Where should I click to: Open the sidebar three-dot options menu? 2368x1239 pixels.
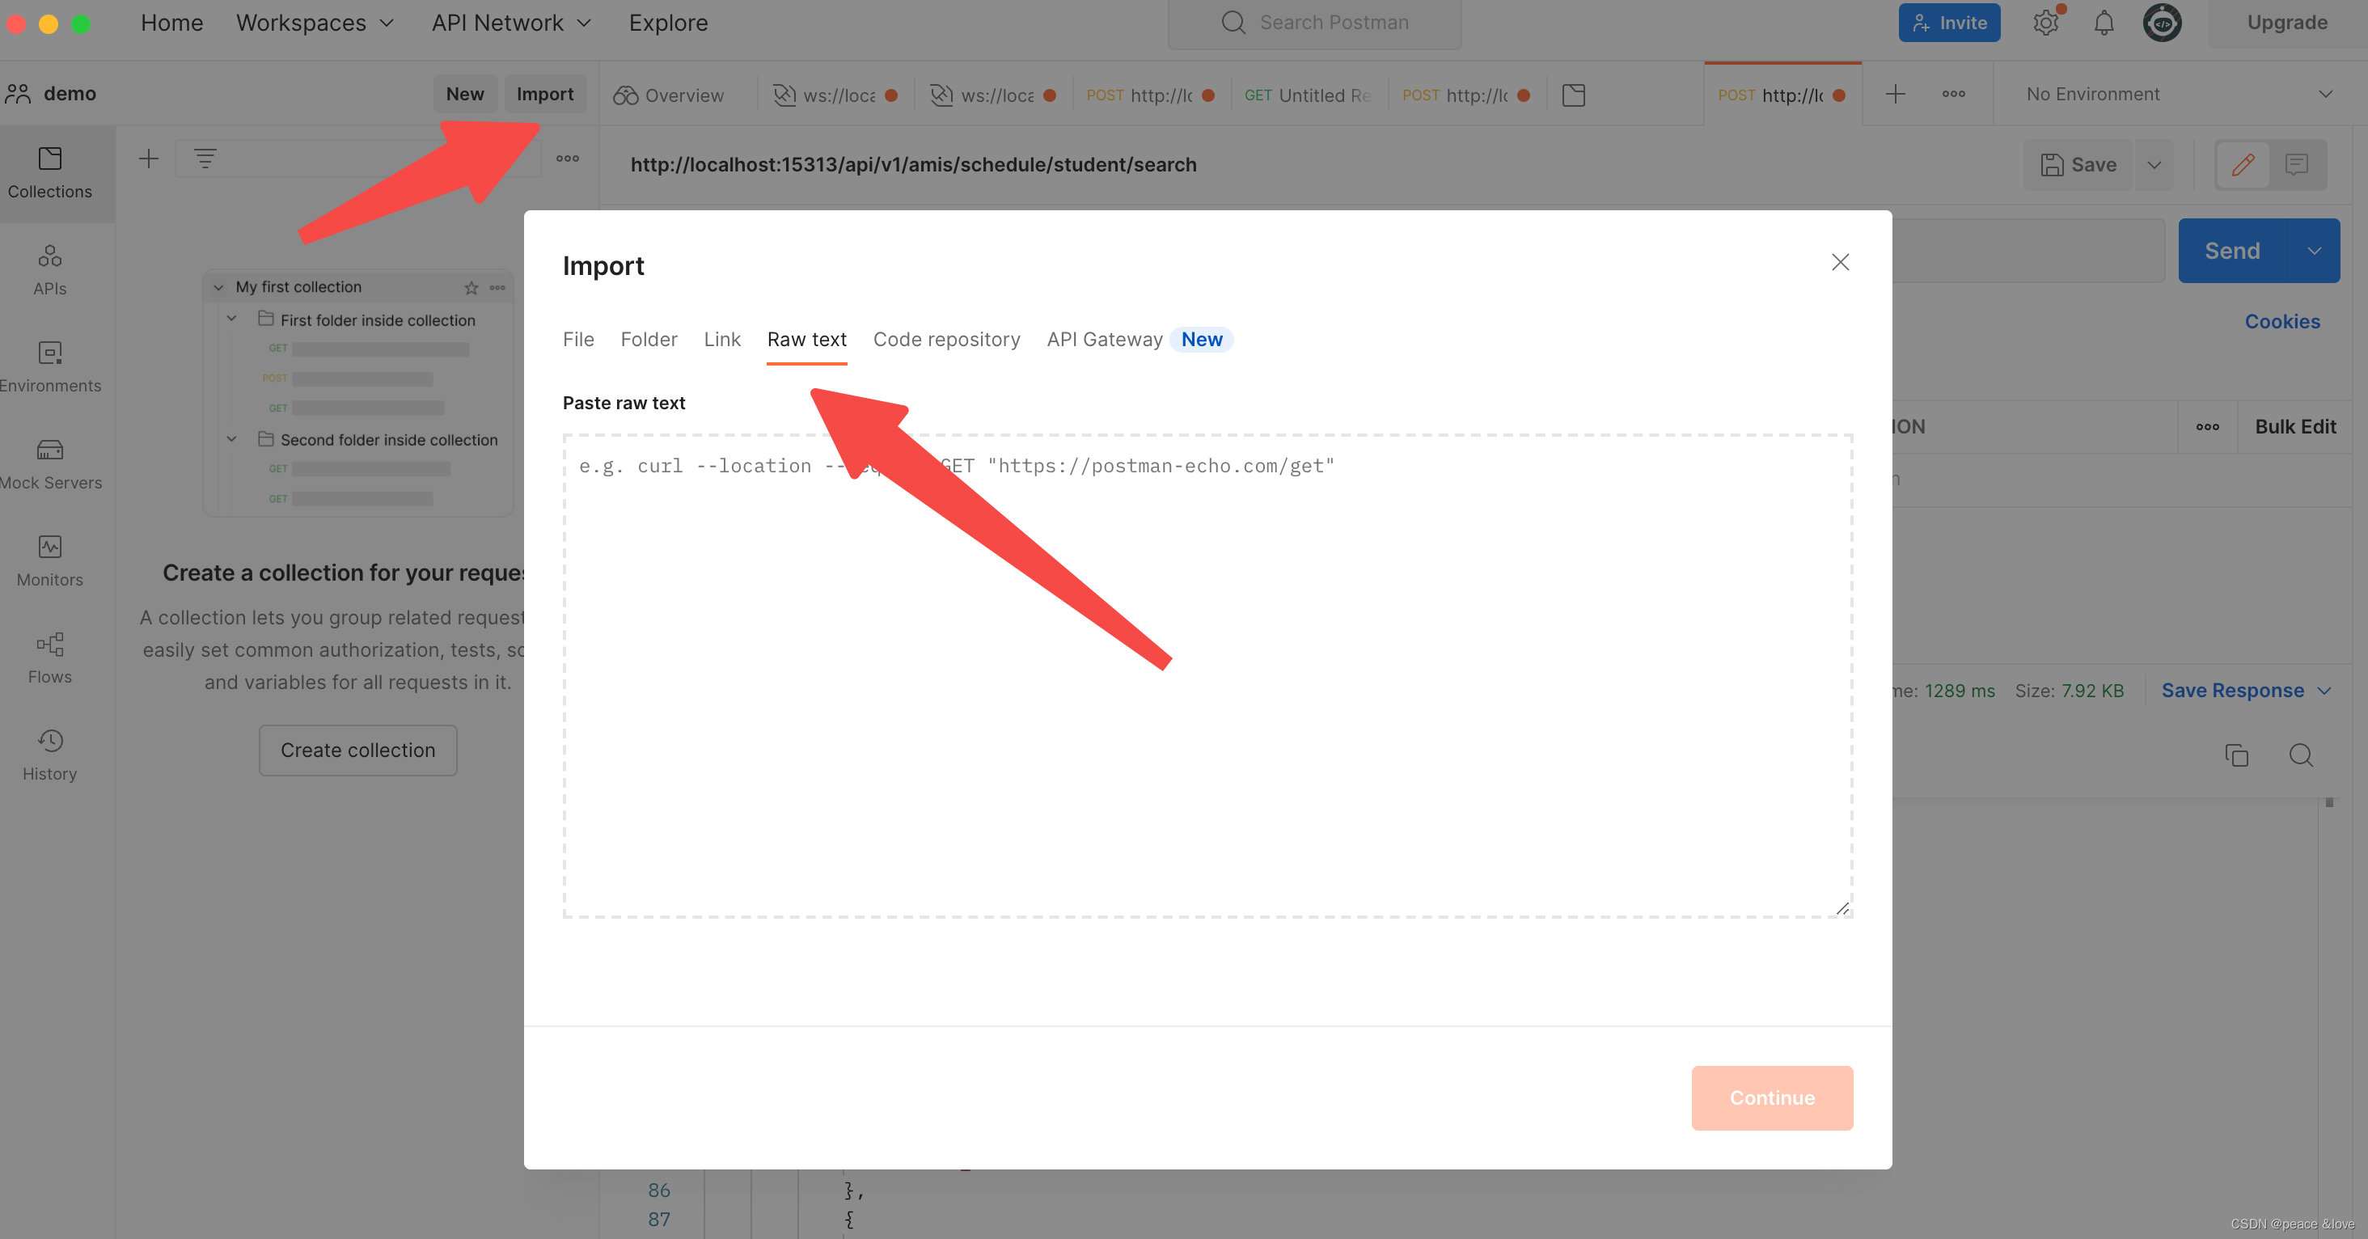click(x=567, y=159)
